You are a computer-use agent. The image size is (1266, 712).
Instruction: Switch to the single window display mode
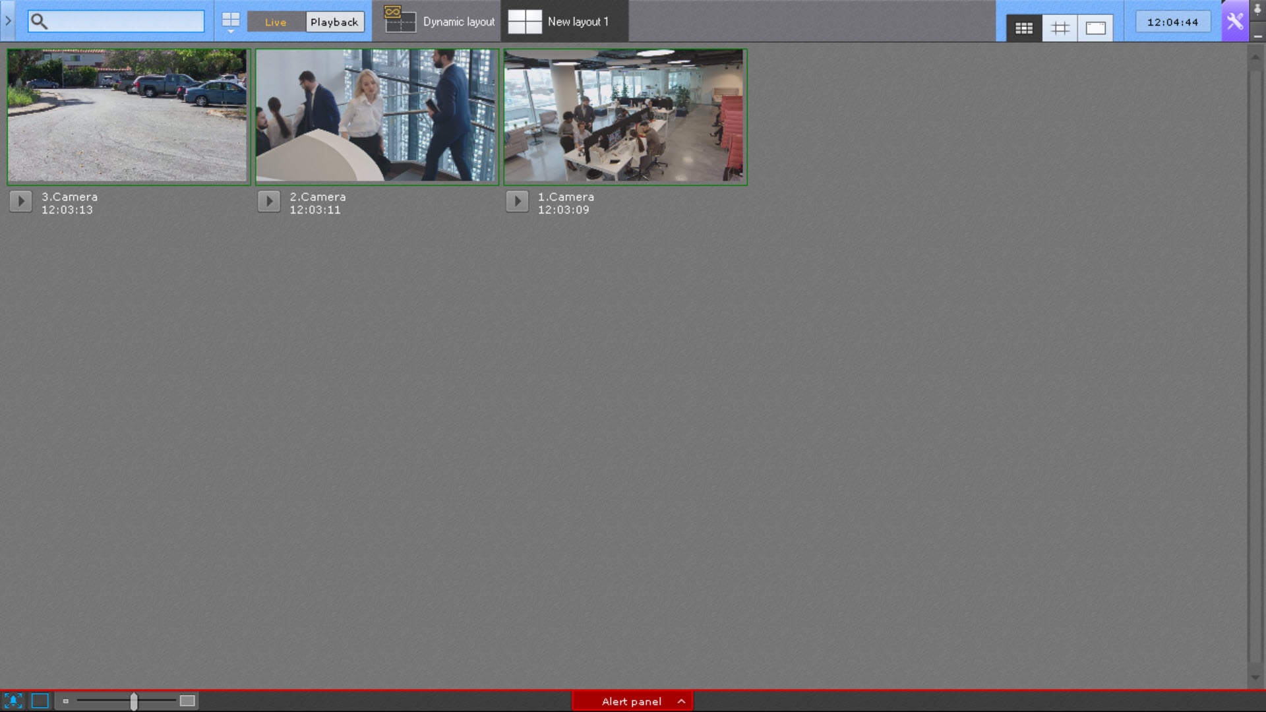pos(1095,28)
